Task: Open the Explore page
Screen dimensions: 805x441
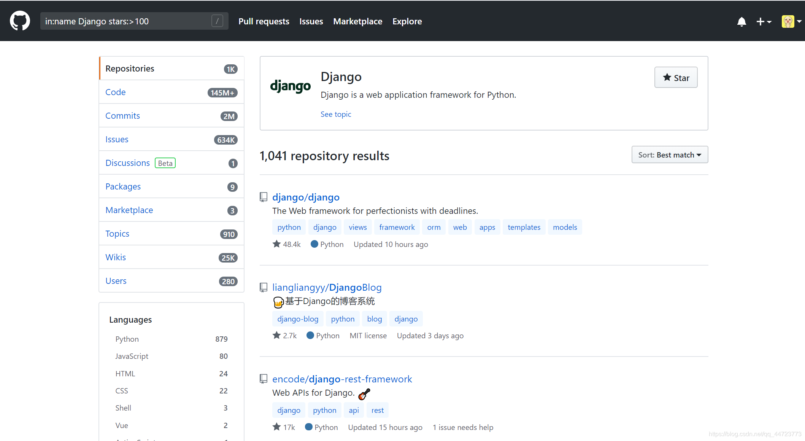Action: (x=407, y=21)
